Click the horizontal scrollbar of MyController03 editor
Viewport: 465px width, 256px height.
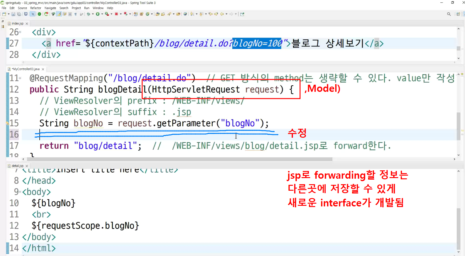pyautogui.click(x=180, y=159)
